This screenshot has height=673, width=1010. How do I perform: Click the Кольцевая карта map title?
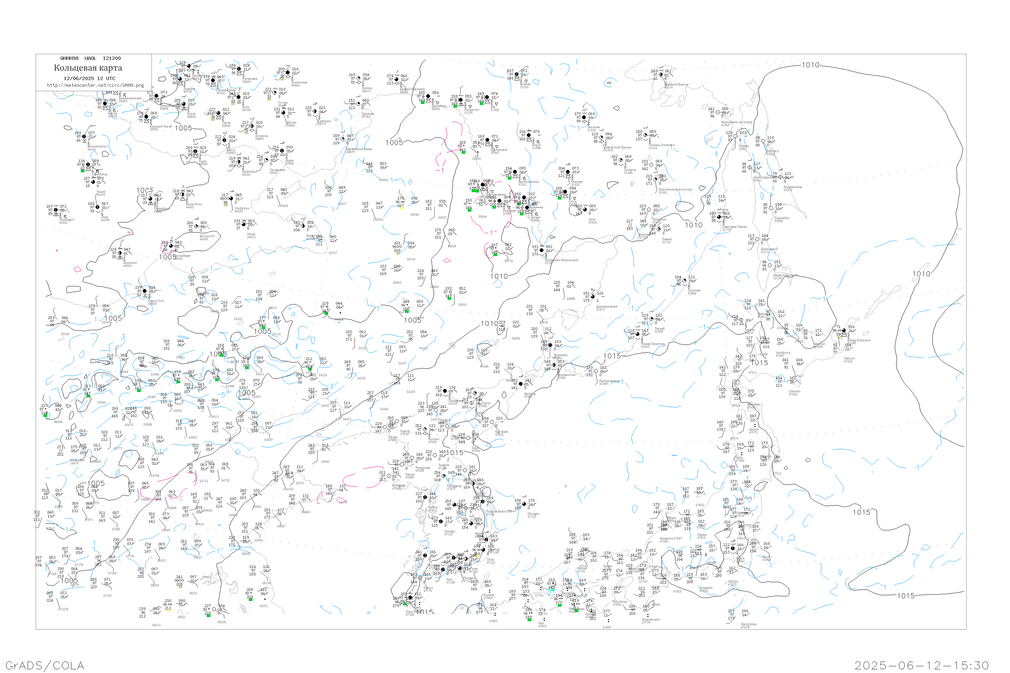coord(88,68)
